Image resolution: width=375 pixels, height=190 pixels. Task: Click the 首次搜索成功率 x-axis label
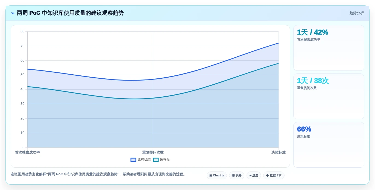[27, 152]
